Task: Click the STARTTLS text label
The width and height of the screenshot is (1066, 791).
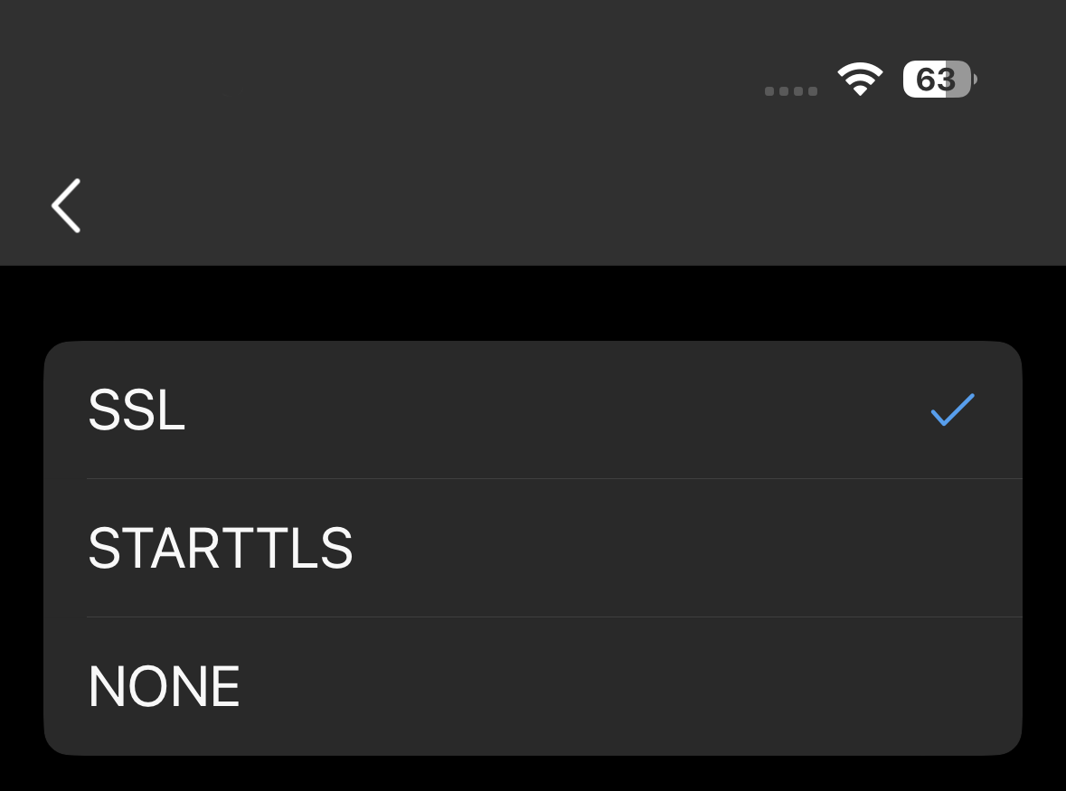Action: click(221, 549)
